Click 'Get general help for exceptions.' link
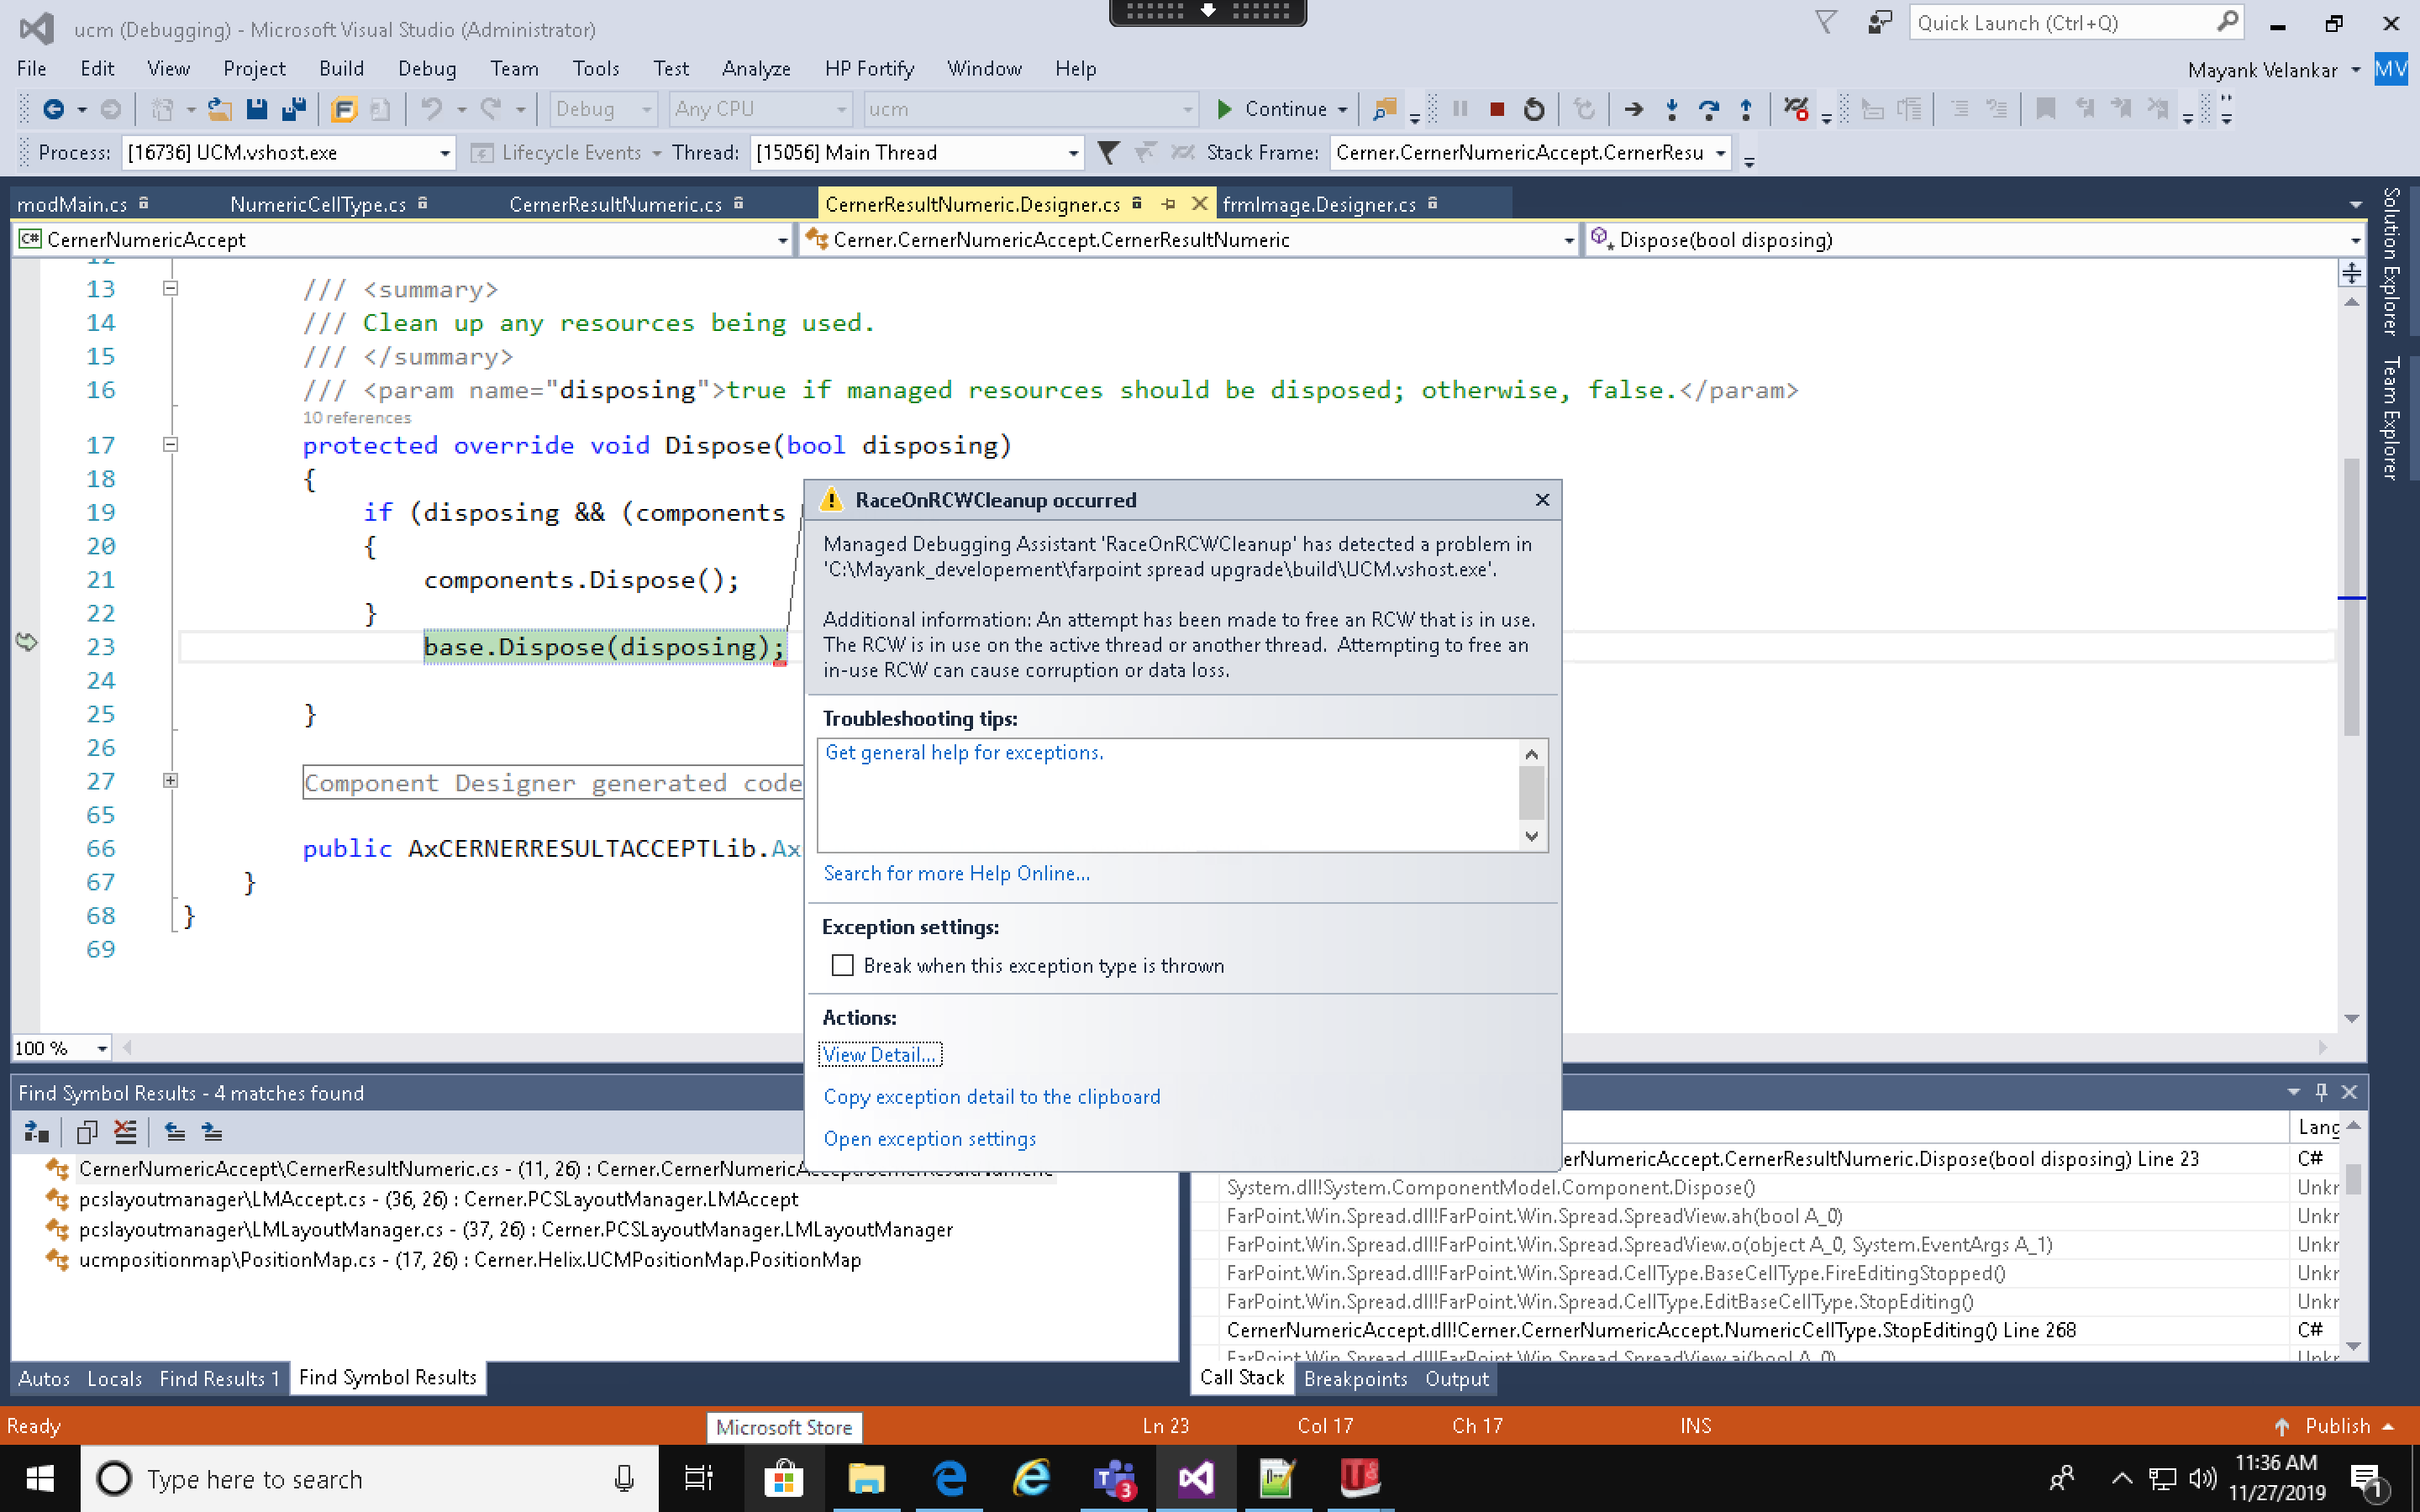Viewport: 2420px width, 1512px height. (964, 752)
